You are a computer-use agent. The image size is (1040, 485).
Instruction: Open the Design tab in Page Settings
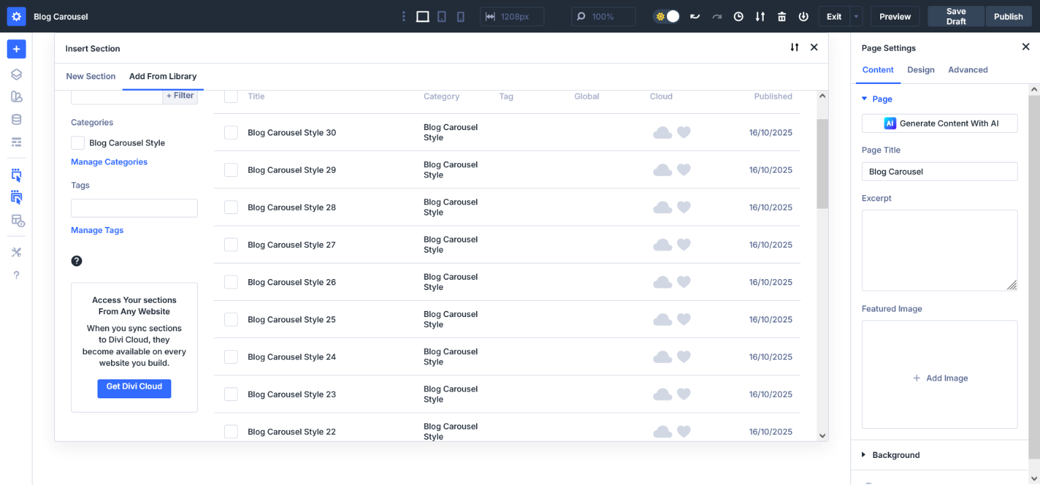point(921,70)
